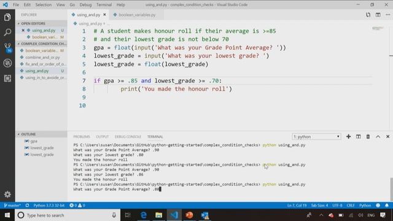Change Tab Size: 4 indentation setting
The width and height of the screenshot is (393, 221).
click(x=319, y=206)
